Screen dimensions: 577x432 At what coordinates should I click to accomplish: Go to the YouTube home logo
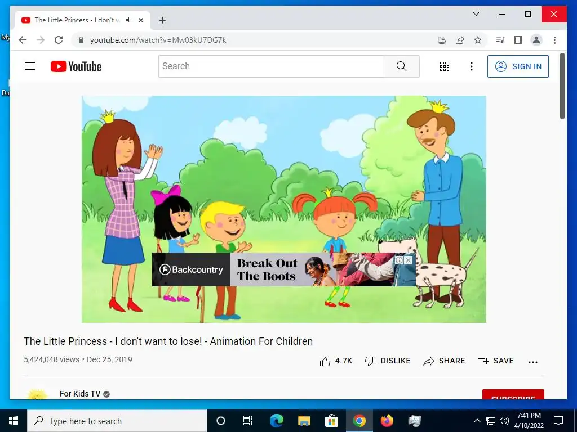coord(76,66)
